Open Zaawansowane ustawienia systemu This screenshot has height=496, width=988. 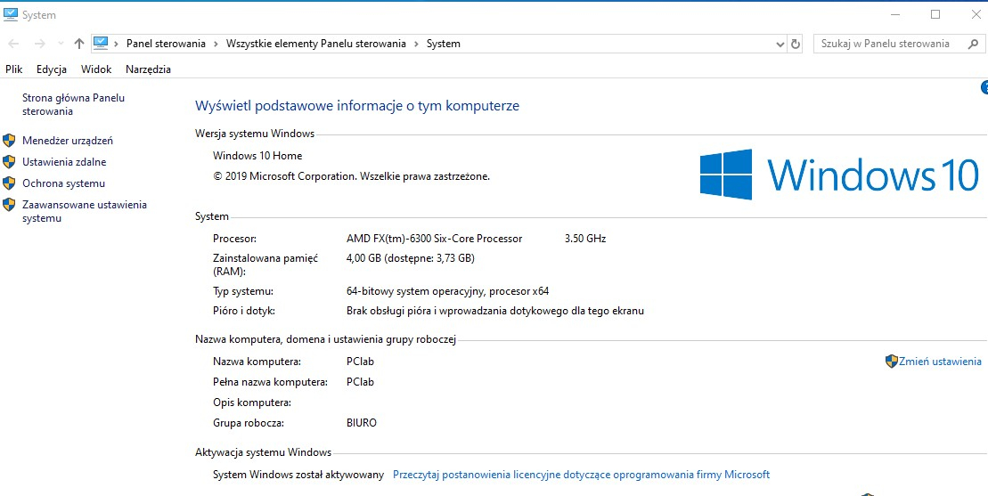(85, 212)
